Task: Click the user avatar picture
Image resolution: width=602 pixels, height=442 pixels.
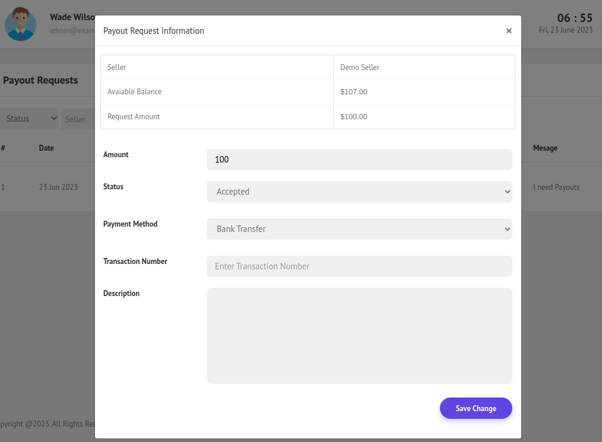Action: [x=21, y=24]
